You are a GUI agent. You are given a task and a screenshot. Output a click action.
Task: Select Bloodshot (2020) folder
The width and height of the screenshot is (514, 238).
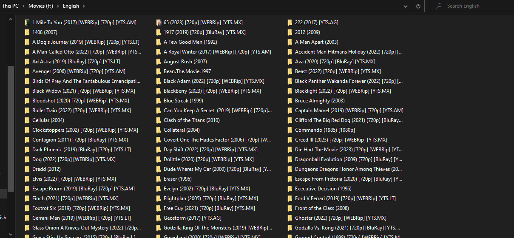tap(77, 101)
